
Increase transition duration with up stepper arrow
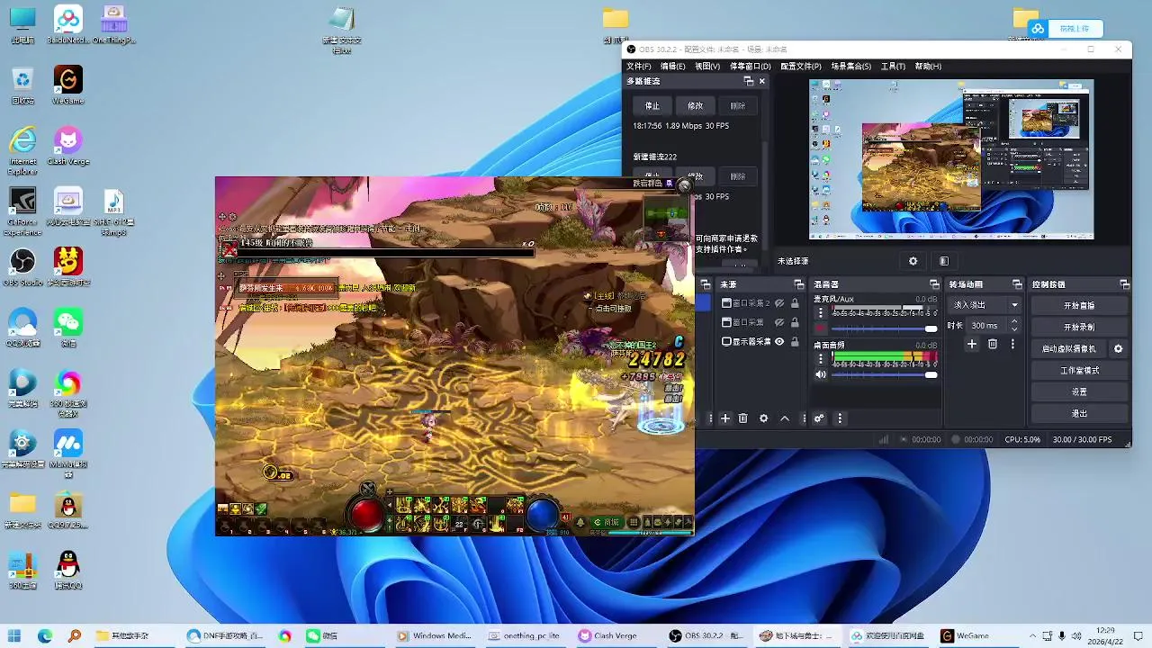pyautogui.click(x=1014, y=321)
